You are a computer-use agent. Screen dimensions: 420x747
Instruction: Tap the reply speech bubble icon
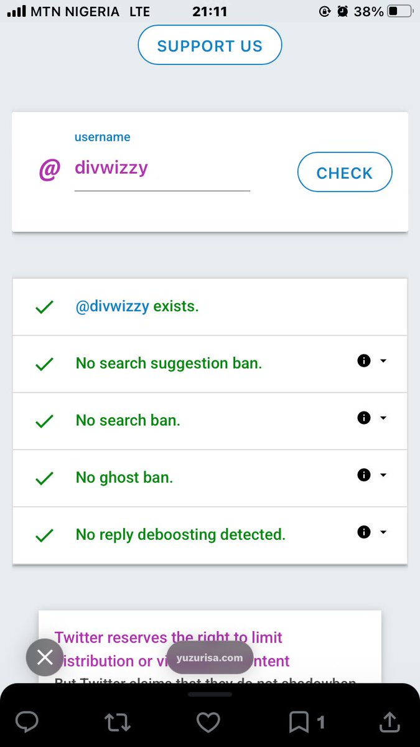tap(27, 722)
